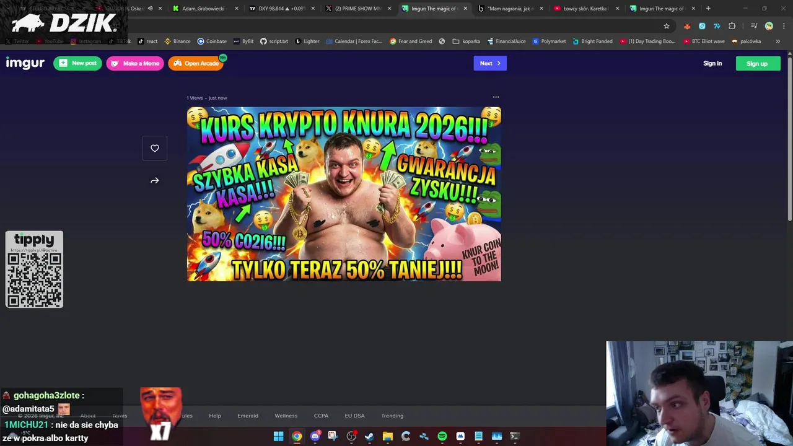793x446 pixels.
Task: Open the EU DSA footer link
Action: [355, 416]
